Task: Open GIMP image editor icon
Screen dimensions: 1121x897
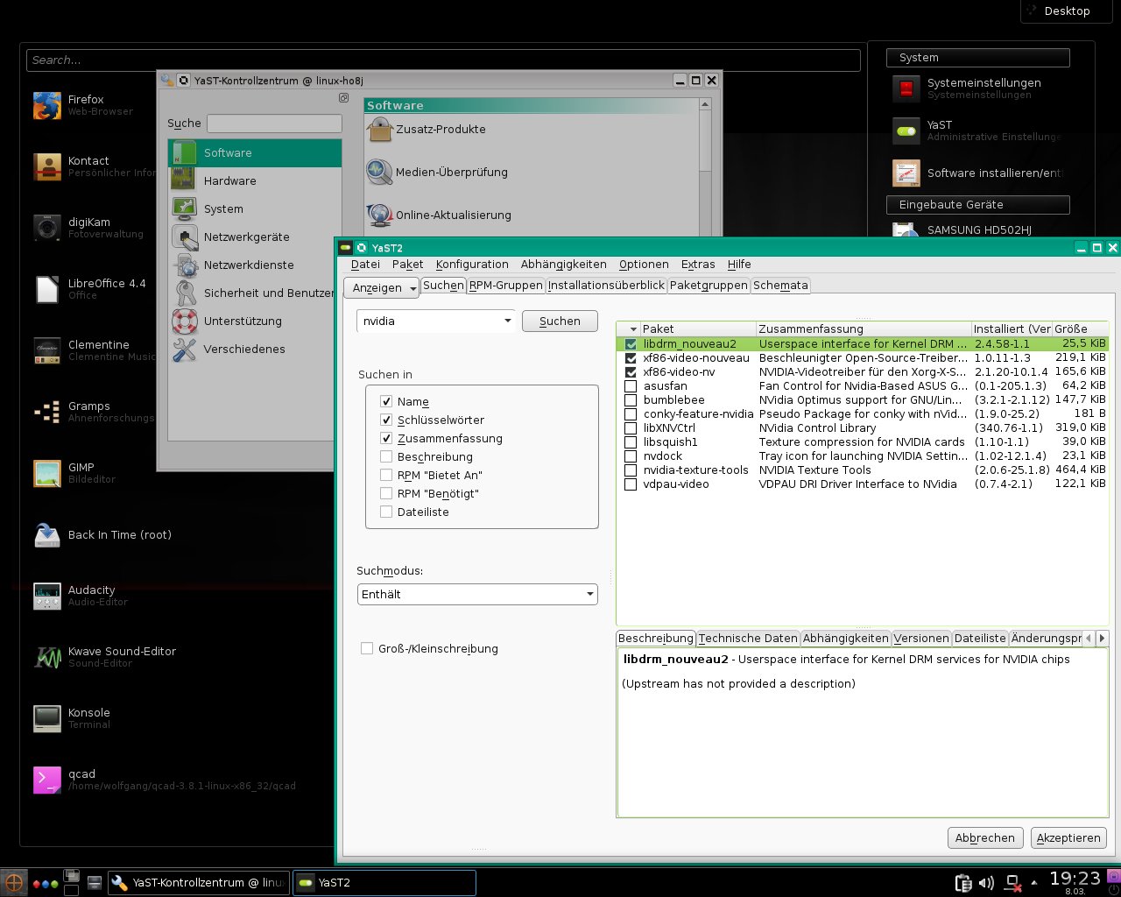Action: 47,473
